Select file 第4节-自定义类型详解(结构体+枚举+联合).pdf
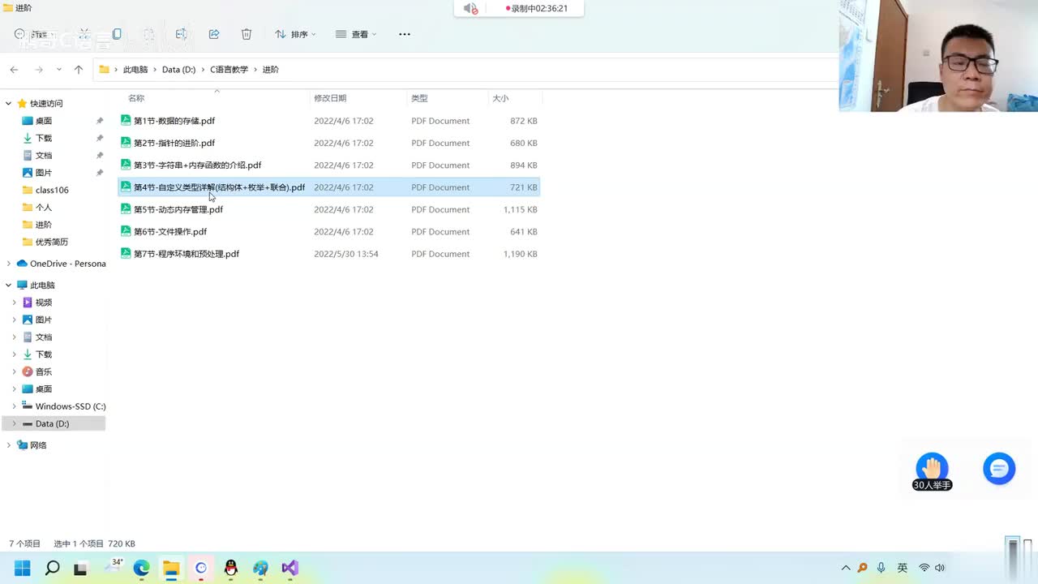 (x=329, y=187)
